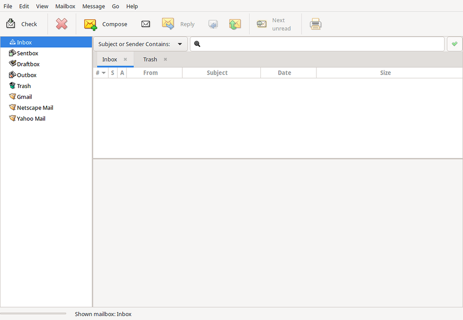Close the Inbox tab

point(124,59)
